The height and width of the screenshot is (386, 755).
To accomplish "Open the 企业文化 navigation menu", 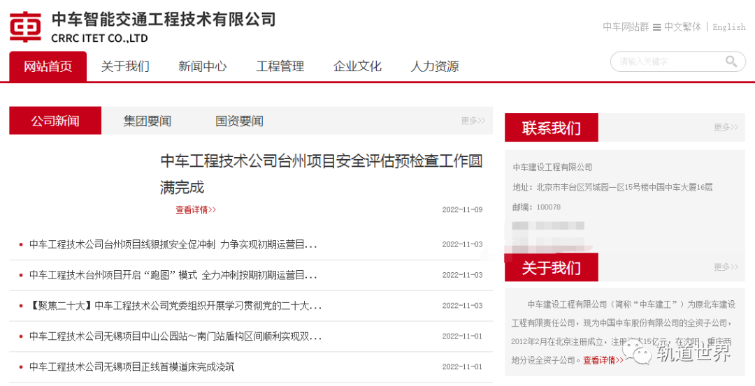I will tap(357, 66).
